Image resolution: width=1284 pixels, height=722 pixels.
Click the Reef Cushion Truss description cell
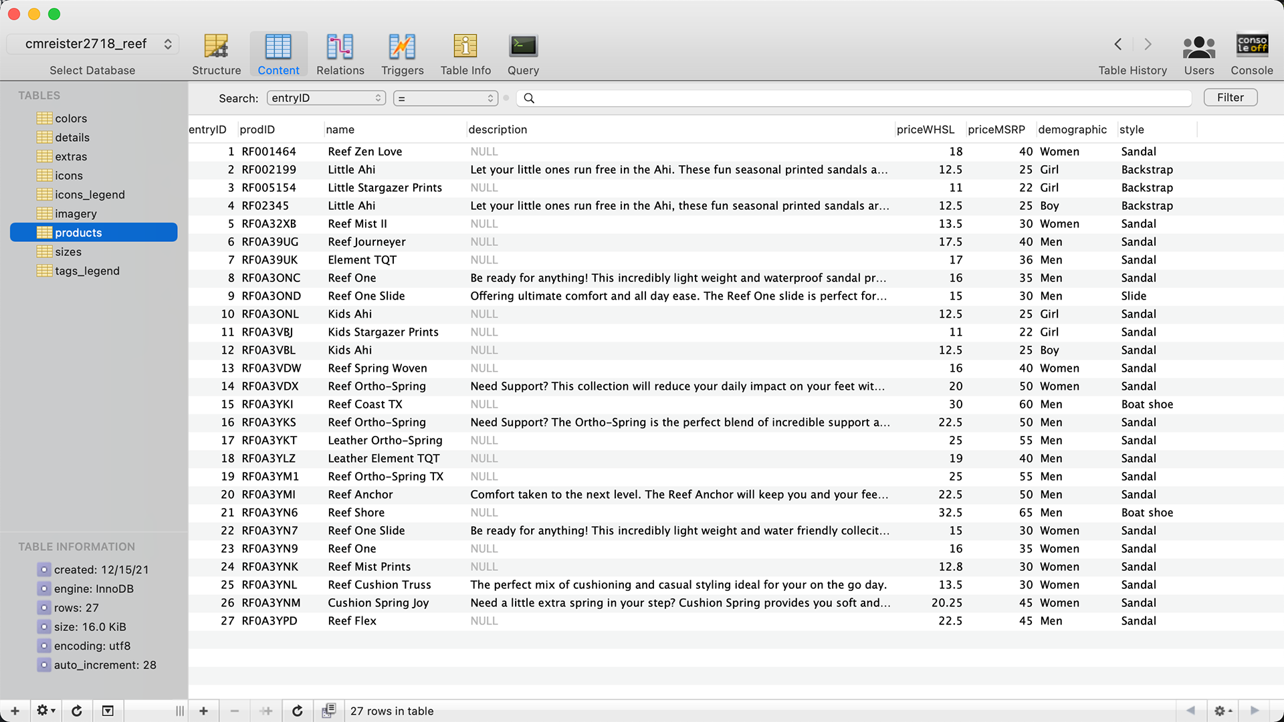click(x=678, y=585)
